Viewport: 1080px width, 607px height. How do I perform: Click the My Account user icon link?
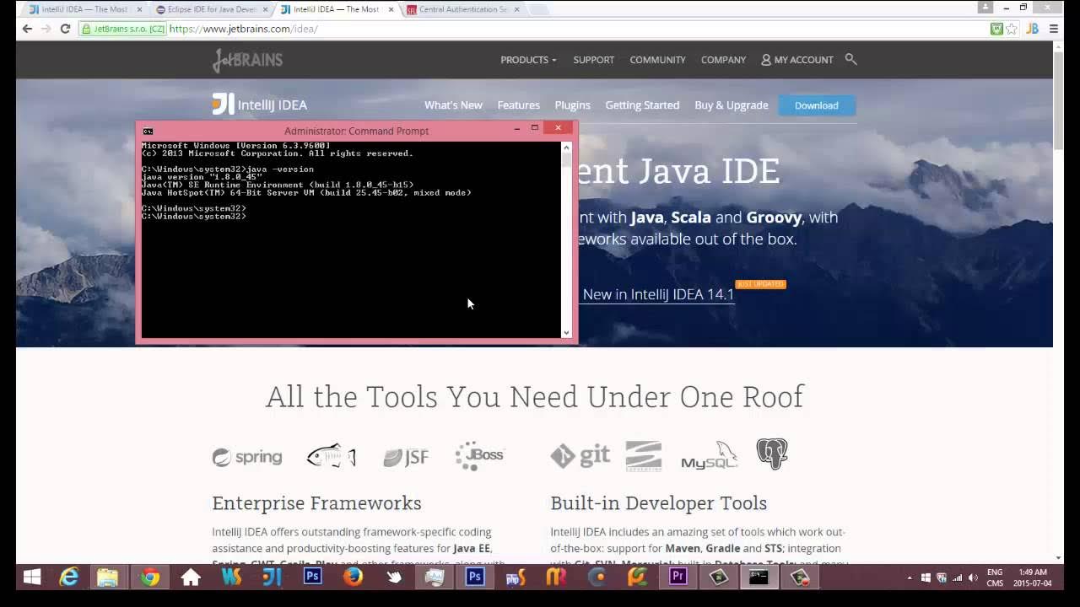pyautogui.click(x=797, y=60)
